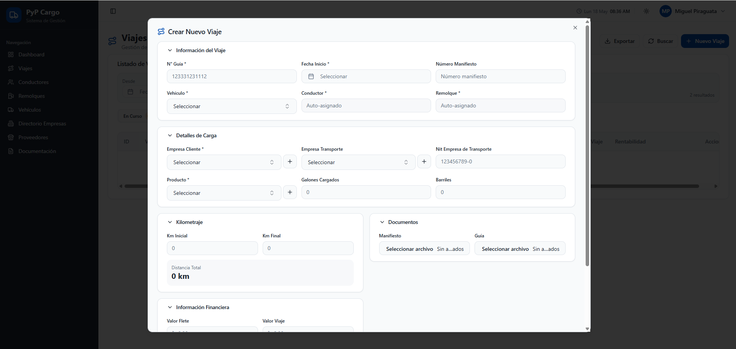Click the dialog vertical scrollbar
This screenshot has height=349, width=736.
tap(587, 146)
